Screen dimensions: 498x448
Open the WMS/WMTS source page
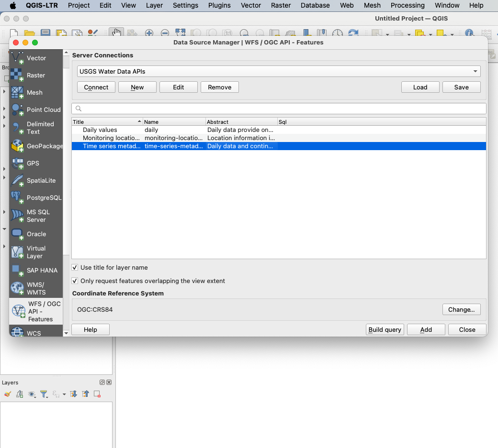(36, 288)
